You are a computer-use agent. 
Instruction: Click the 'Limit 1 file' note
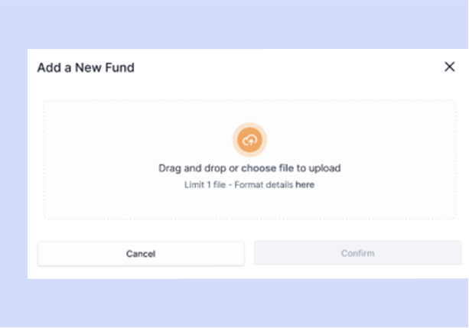pos(205,184)
